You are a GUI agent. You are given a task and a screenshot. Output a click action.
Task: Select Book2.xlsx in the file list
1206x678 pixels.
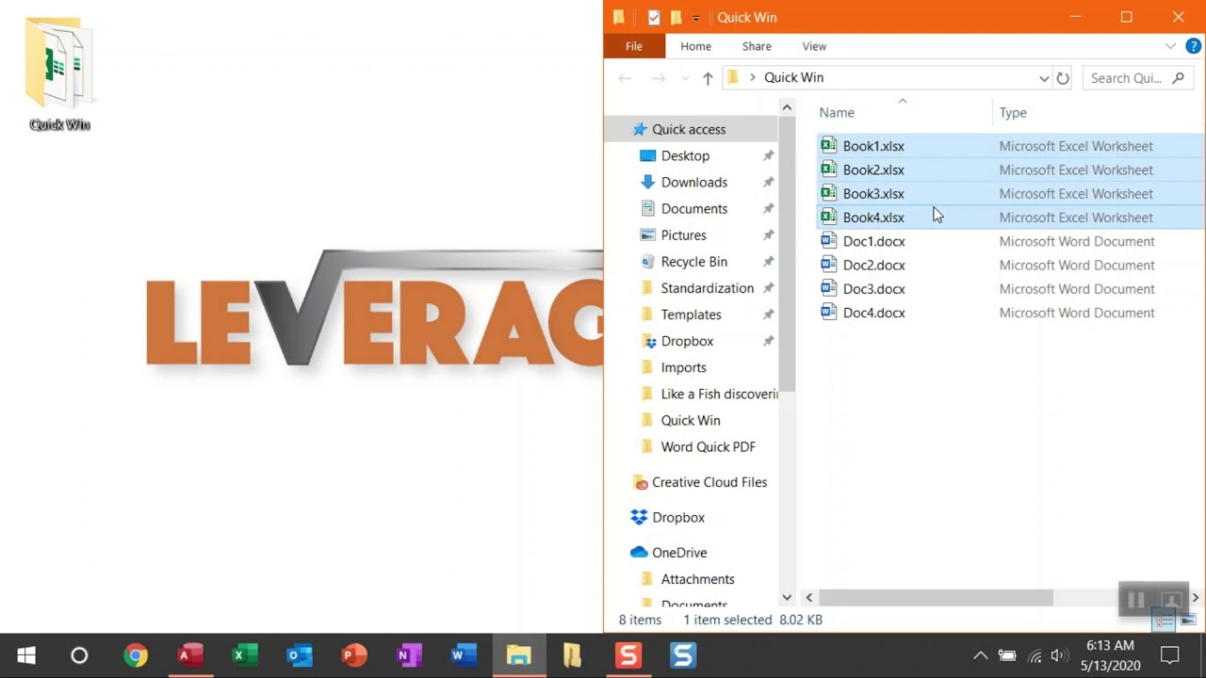pyautogui.click(x=873, y=169)
